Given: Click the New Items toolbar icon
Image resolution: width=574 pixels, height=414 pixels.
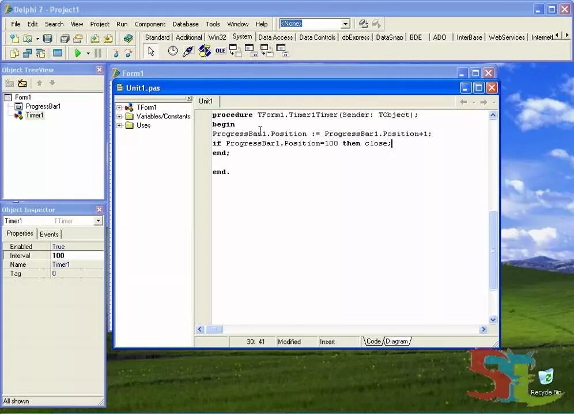Looking at the screenshot, I should click(14, 39).
